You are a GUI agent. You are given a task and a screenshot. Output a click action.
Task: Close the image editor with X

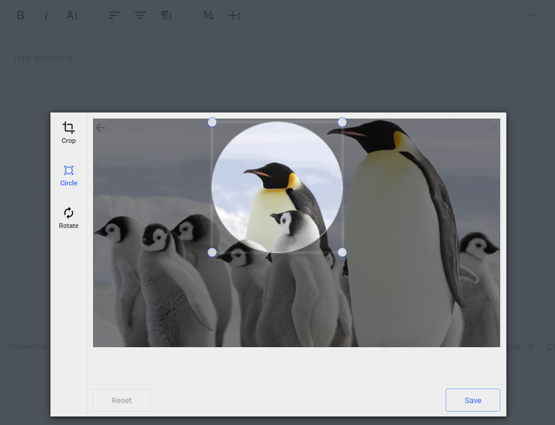tap(494, 127)
